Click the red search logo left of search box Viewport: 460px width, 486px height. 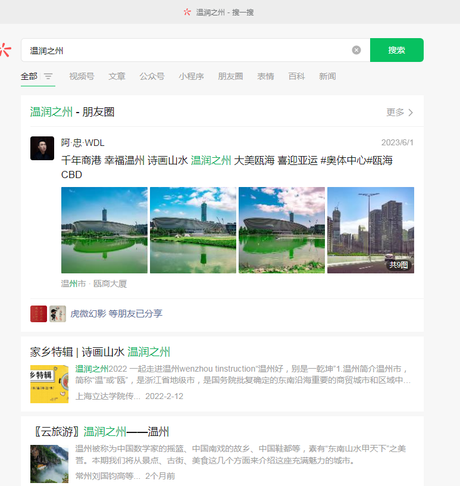(5, 50)
